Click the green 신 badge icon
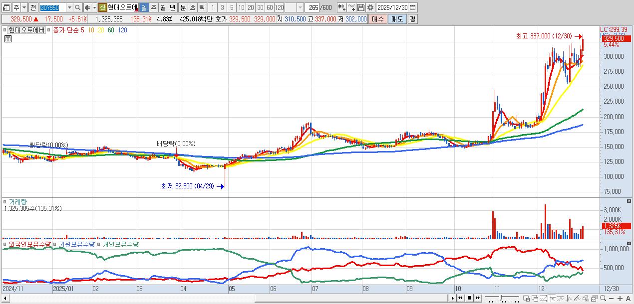Image resolution: width=634 pixels, height=304 pixels. (102, 7)
